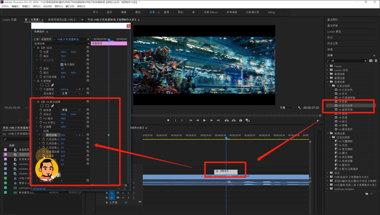This screenshot has width=380, height=215.
Task: Open the 基本图形 panel
Action: (x=332, y=20)
